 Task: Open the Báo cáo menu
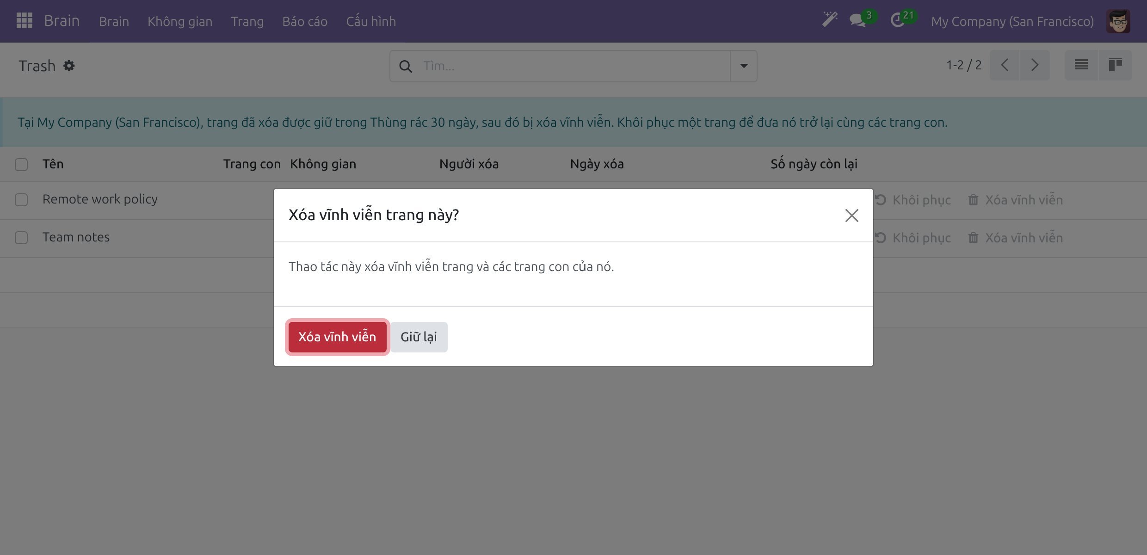[x=305, y=21]
